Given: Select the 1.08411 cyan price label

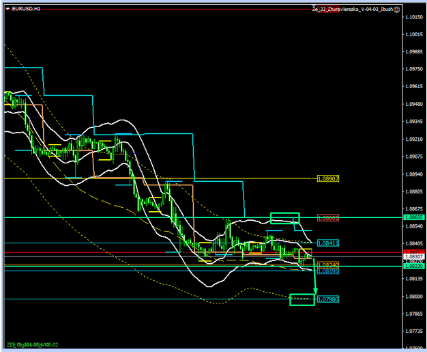Looking at the screenshot, I should point(328,243).
